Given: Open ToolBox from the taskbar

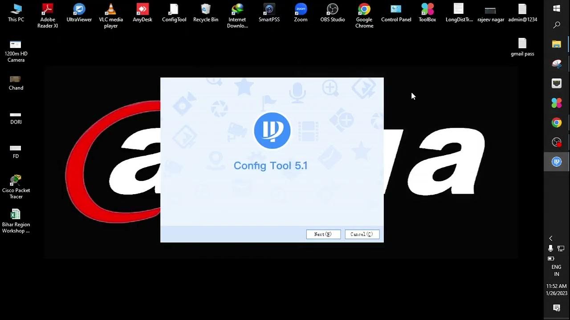Looking at the screenshot, I should [x=557, y=103].
